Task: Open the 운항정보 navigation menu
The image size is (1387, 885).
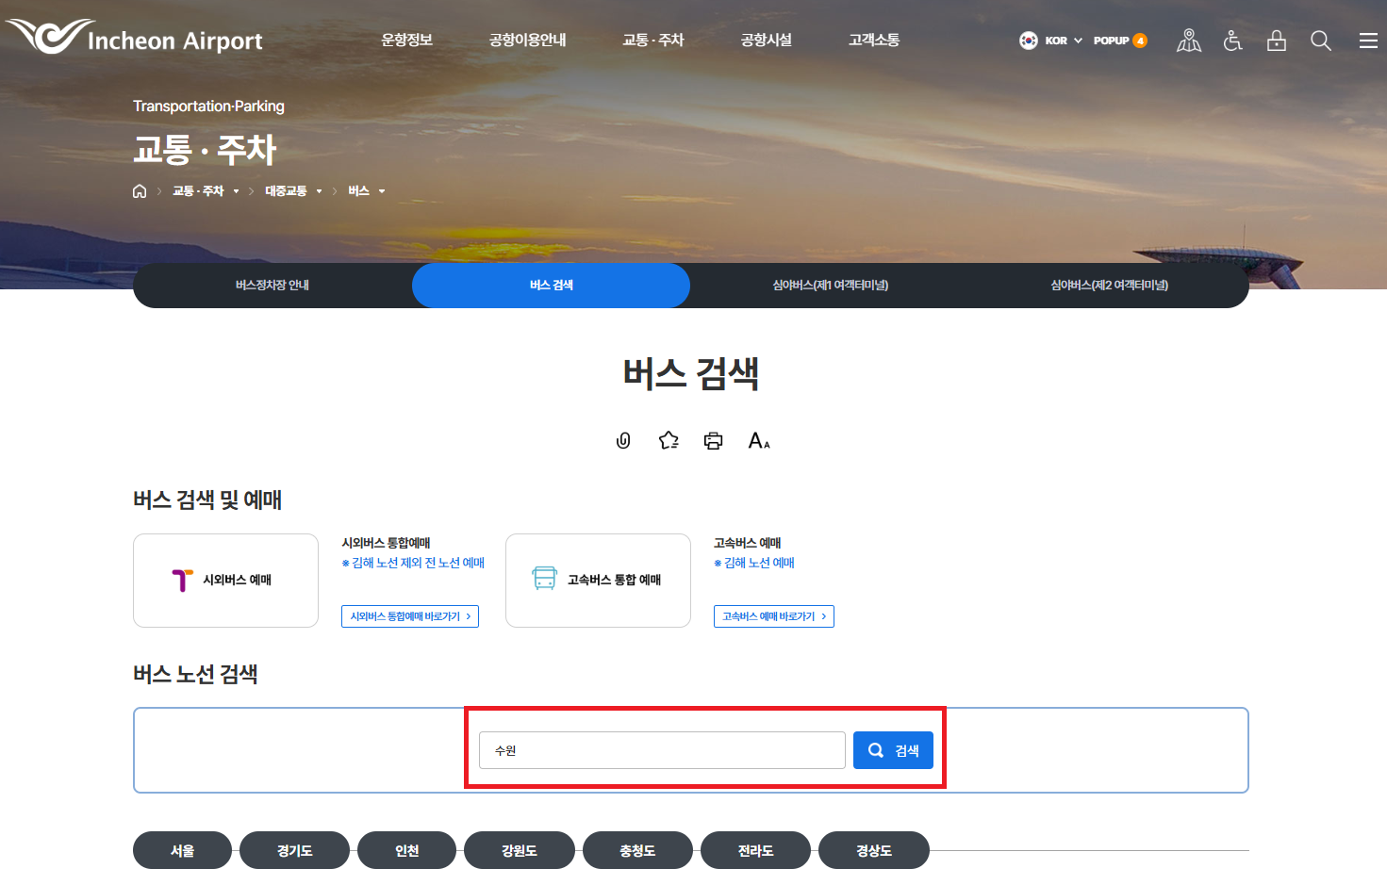Action: pyautogui.click(x=406, y=40)
